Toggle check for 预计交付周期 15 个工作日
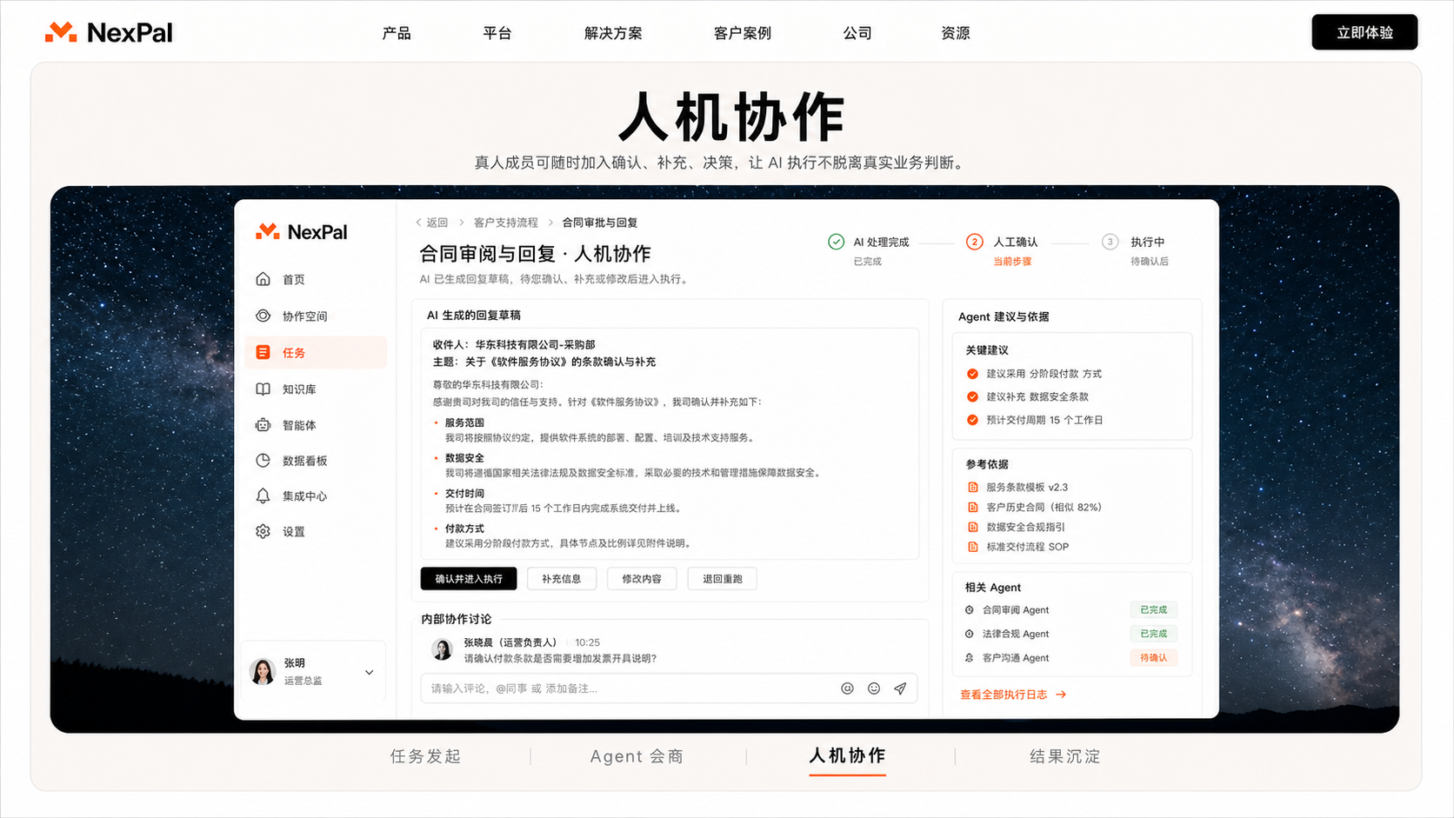The height and width of the screenshot is (818, 1454). pyautogui.click(x=972, y=420)
